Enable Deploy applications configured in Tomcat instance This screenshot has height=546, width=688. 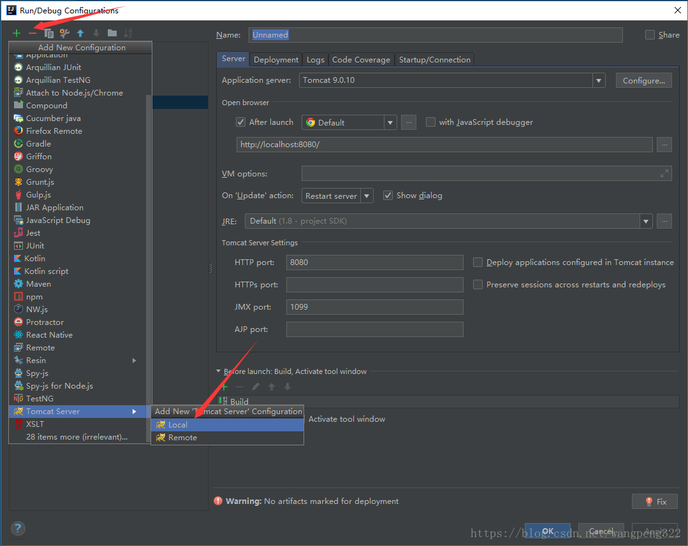478,262
